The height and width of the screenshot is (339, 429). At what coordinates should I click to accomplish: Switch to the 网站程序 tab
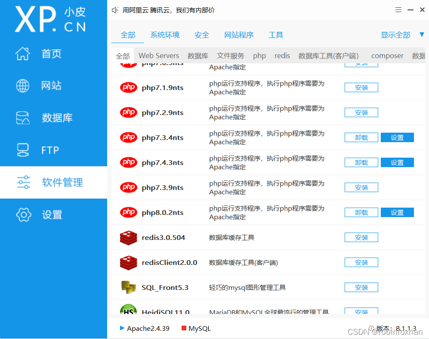(x=239, y=35)
